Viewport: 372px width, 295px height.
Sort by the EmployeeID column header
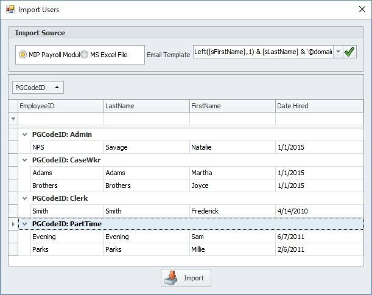pyautogui.click(x=60, y=106)
